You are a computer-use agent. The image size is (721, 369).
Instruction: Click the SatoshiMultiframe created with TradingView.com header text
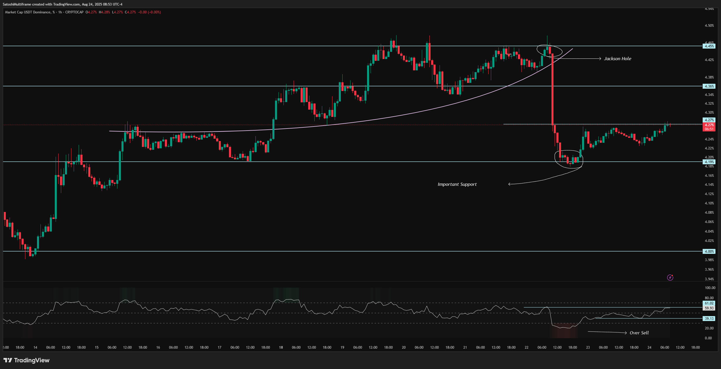click(x=62, y=4)
